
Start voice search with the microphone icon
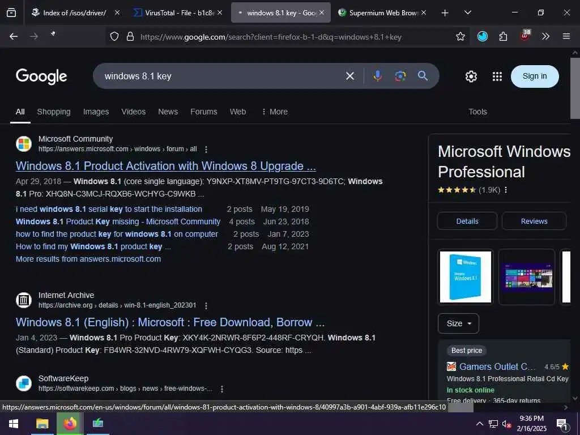tap(377, 76)
